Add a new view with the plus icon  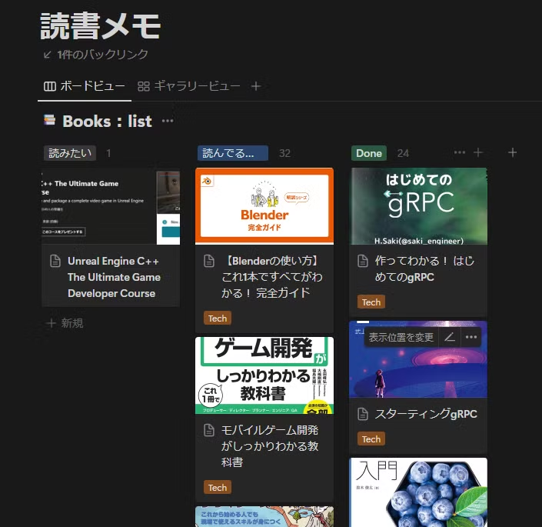click(256, 85)
